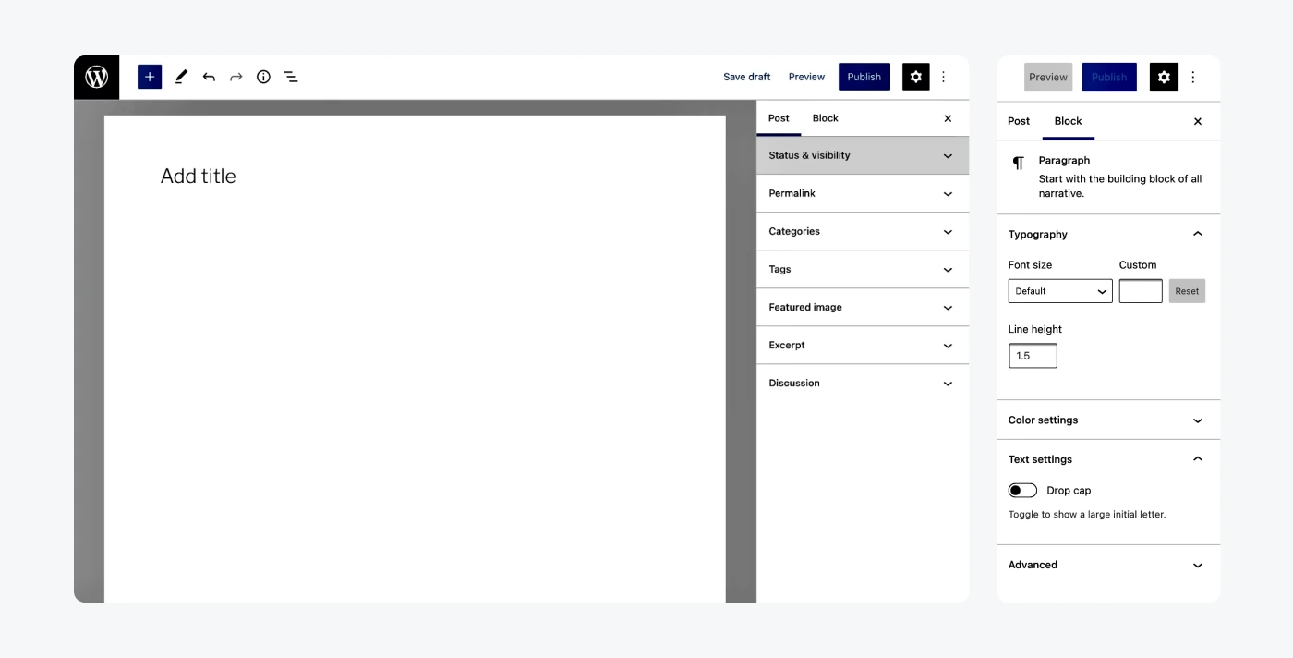Open the list view outline icon
1293x658 pixels.
pos(291,77)
